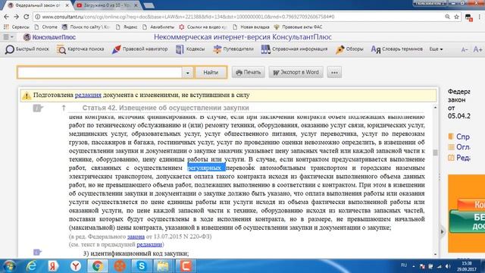
Task: Focus the document search input field
Action: (x=99, y=73)
